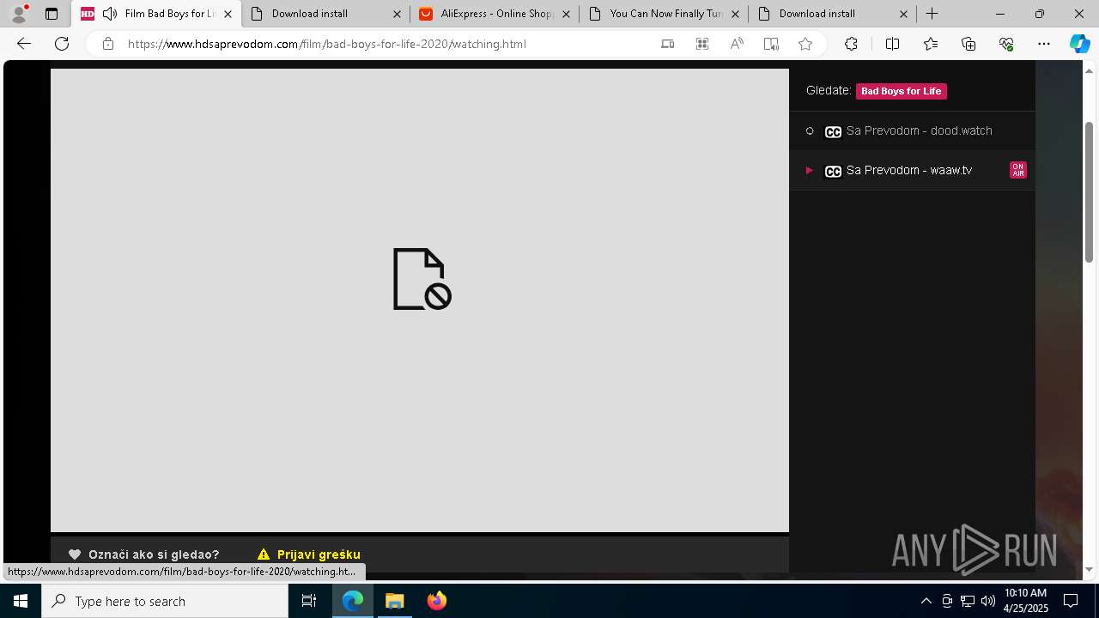1099x618 pixels.
Task: Open the Edge profile icon
Action: tap(19, 14)
